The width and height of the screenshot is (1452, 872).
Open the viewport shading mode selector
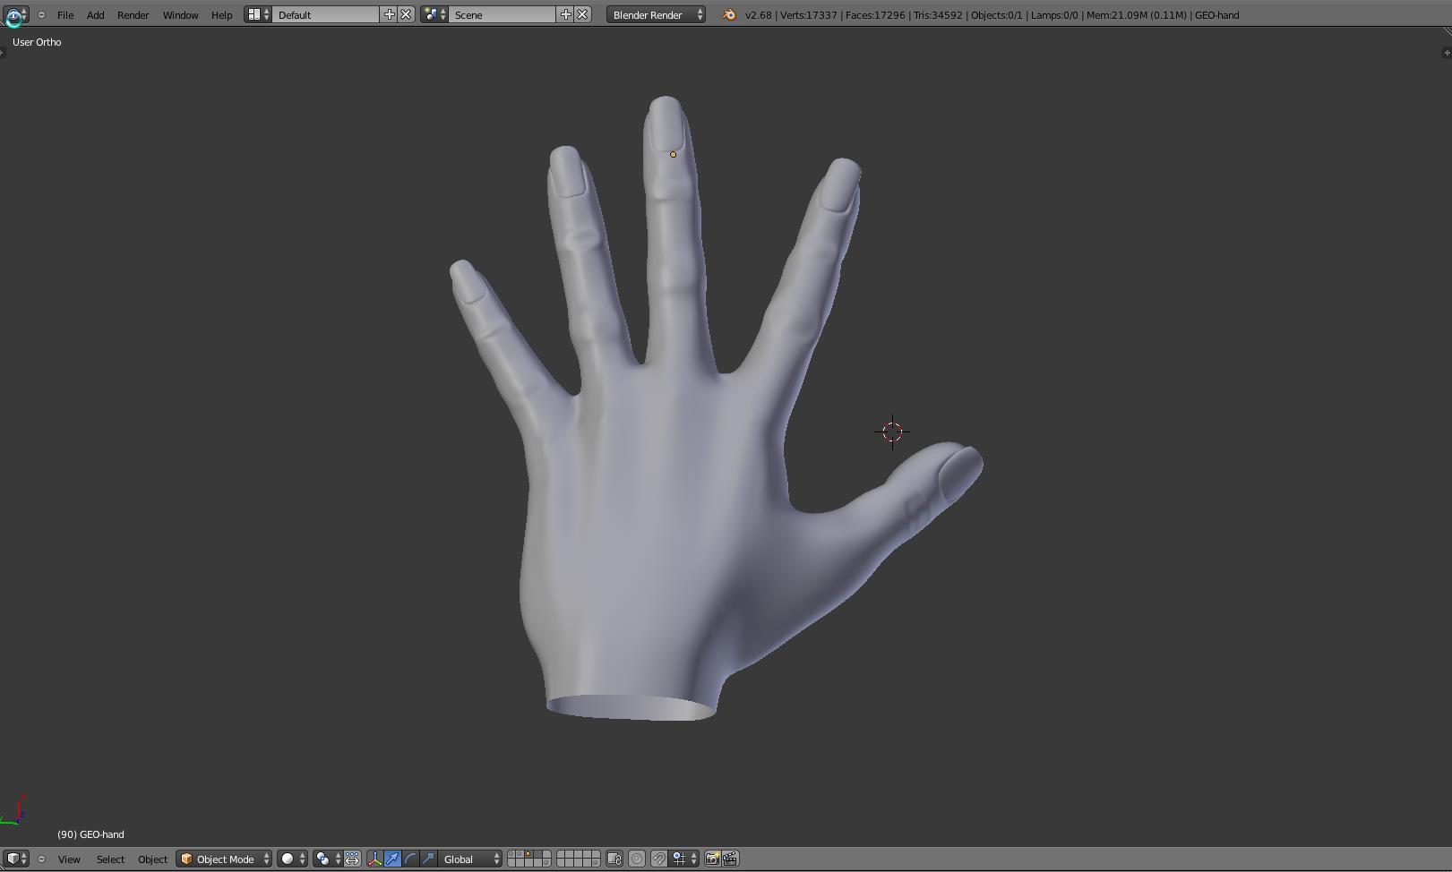click(x=292, y=859)
